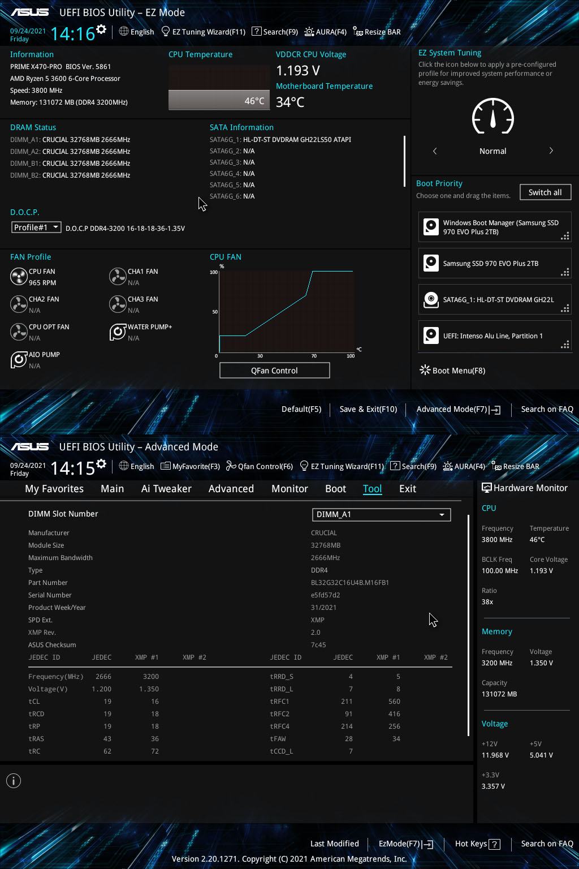Click the settings gear beside the 14:15 clock
This screenshot has width=579, height=869.
[x=101, y=464]
